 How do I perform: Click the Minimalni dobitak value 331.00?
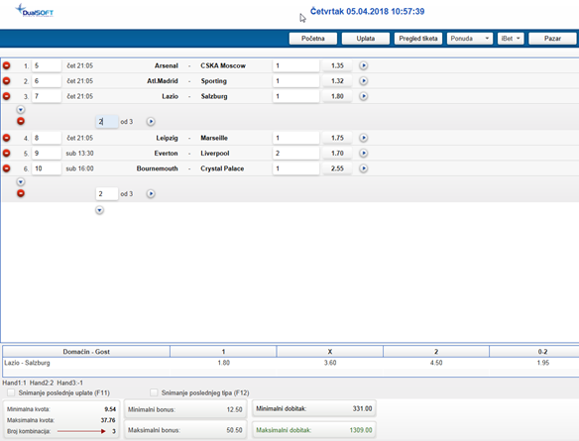pyautogui.click(x=362, y=408)
